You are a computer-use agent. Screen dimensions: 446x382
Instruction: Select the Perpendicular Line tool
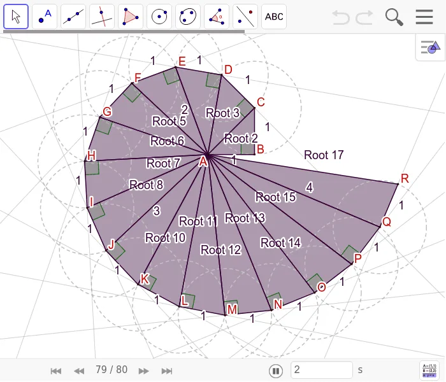[x=102, y=17]
